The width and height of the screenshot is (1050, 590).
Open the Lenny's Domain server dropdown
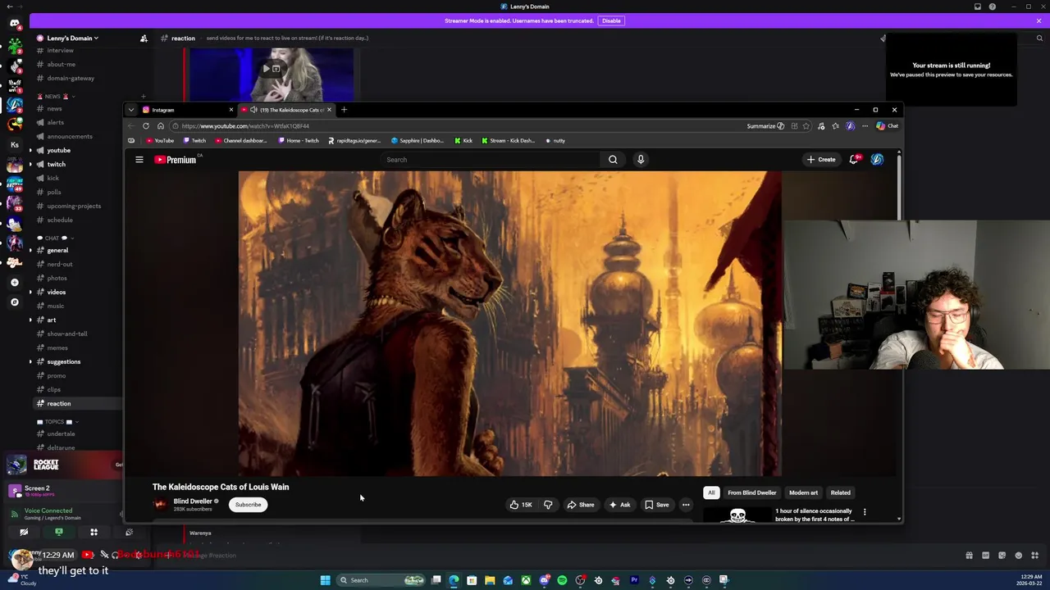[71, 38]
